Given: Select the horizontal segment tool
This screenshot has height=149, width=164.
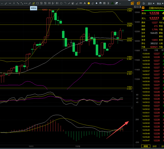Looking at the screenshot, I should [x=26, y=3].
